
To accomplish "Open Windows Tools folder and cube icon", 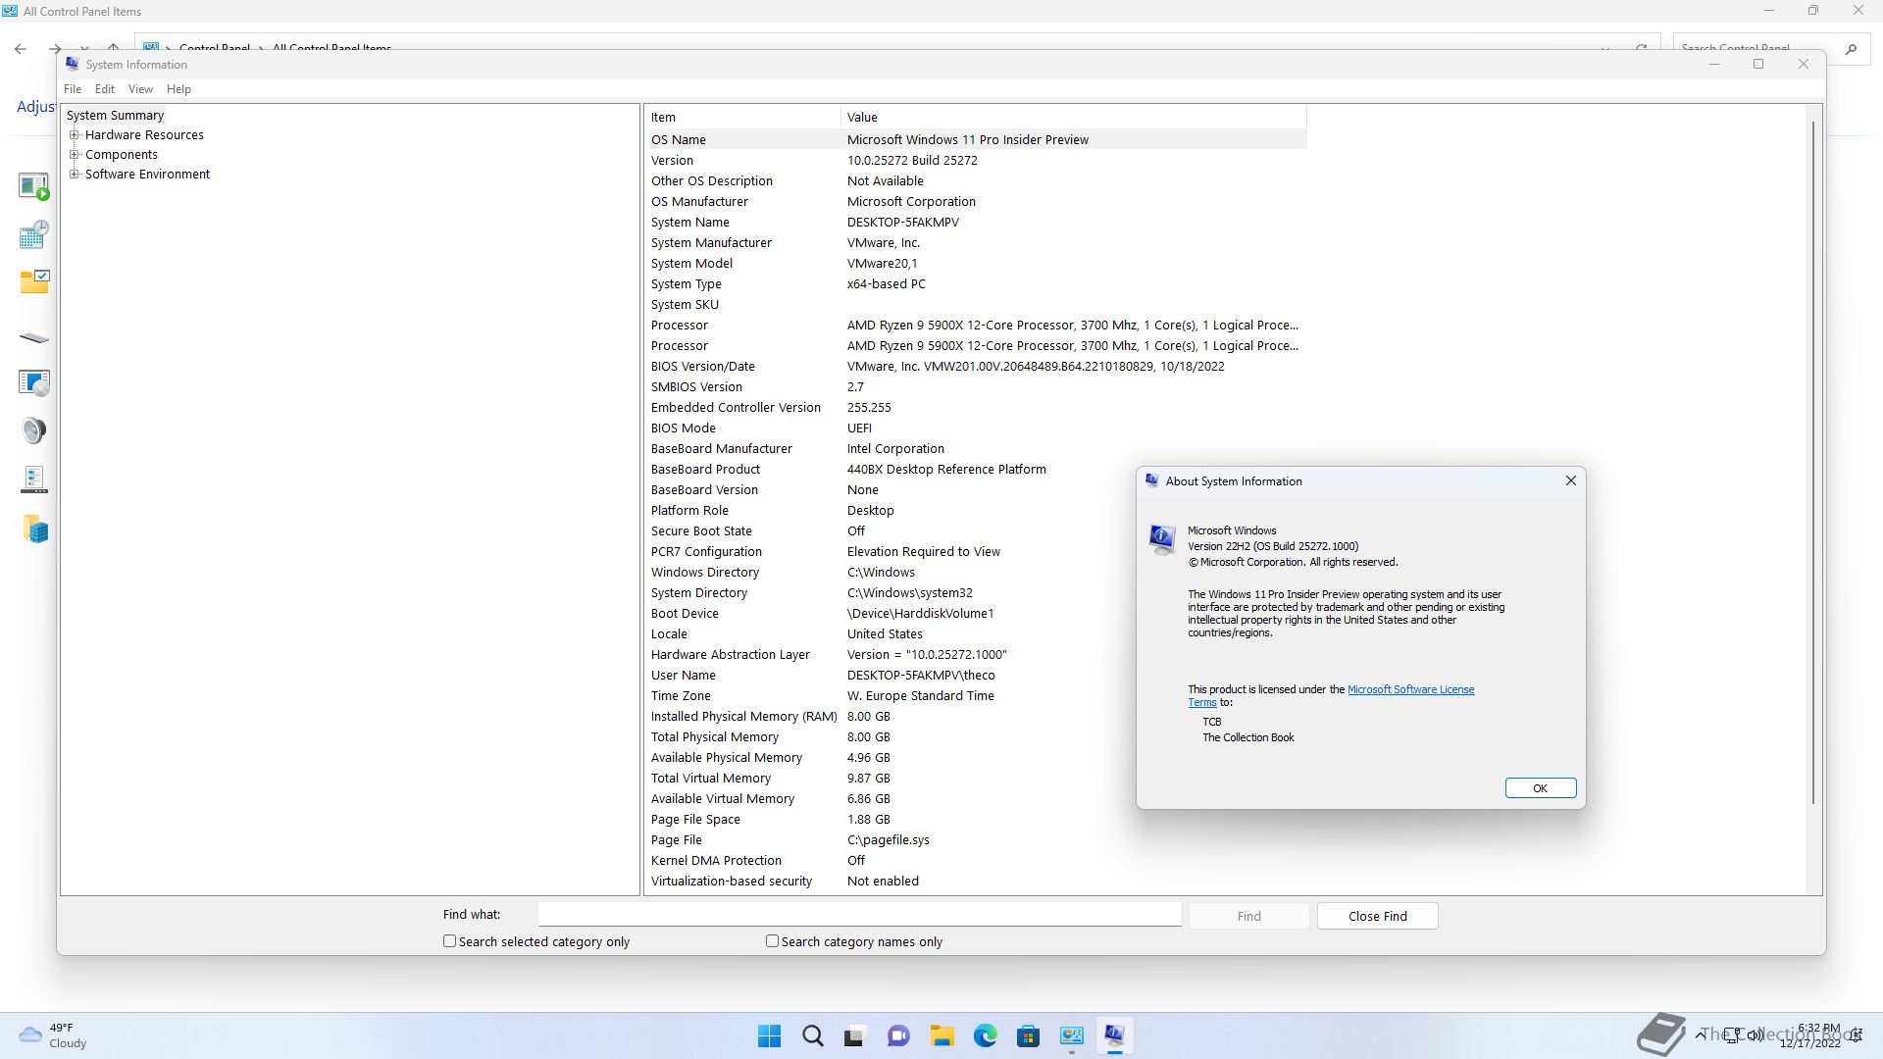I will [35, 529].
